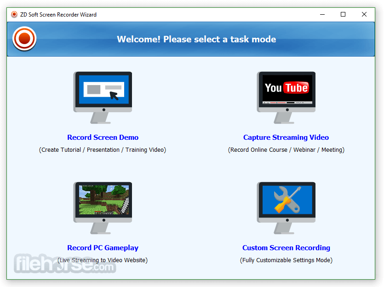Image resolution: width=384 pixels, height=287 pixels.
Task: Click the Record Screen Demo monitor icon
Action: (103, 97)
